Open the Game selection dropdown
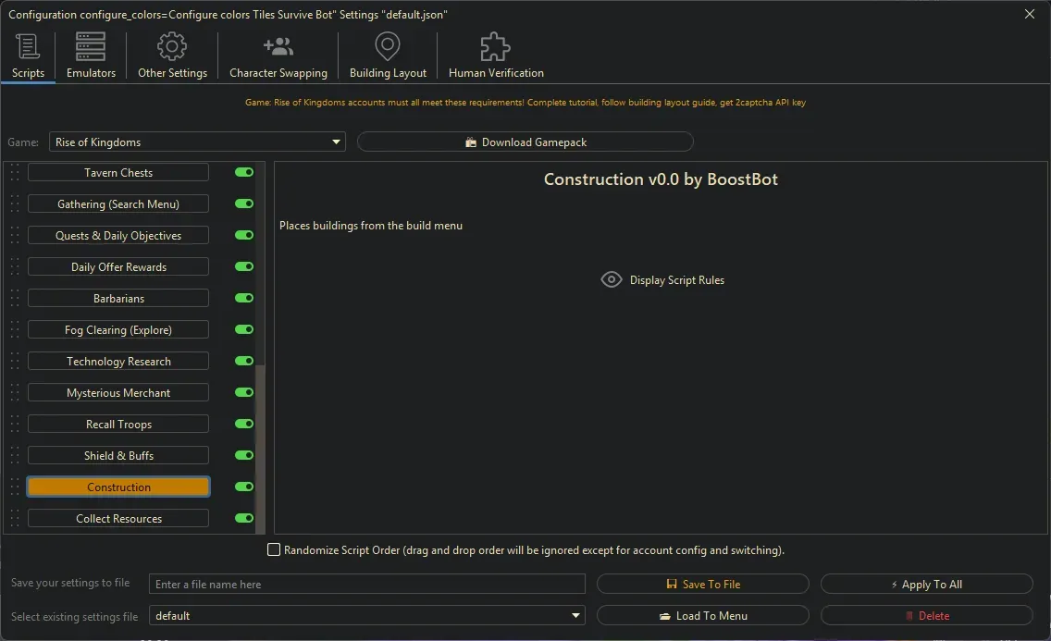 (335, 142)
